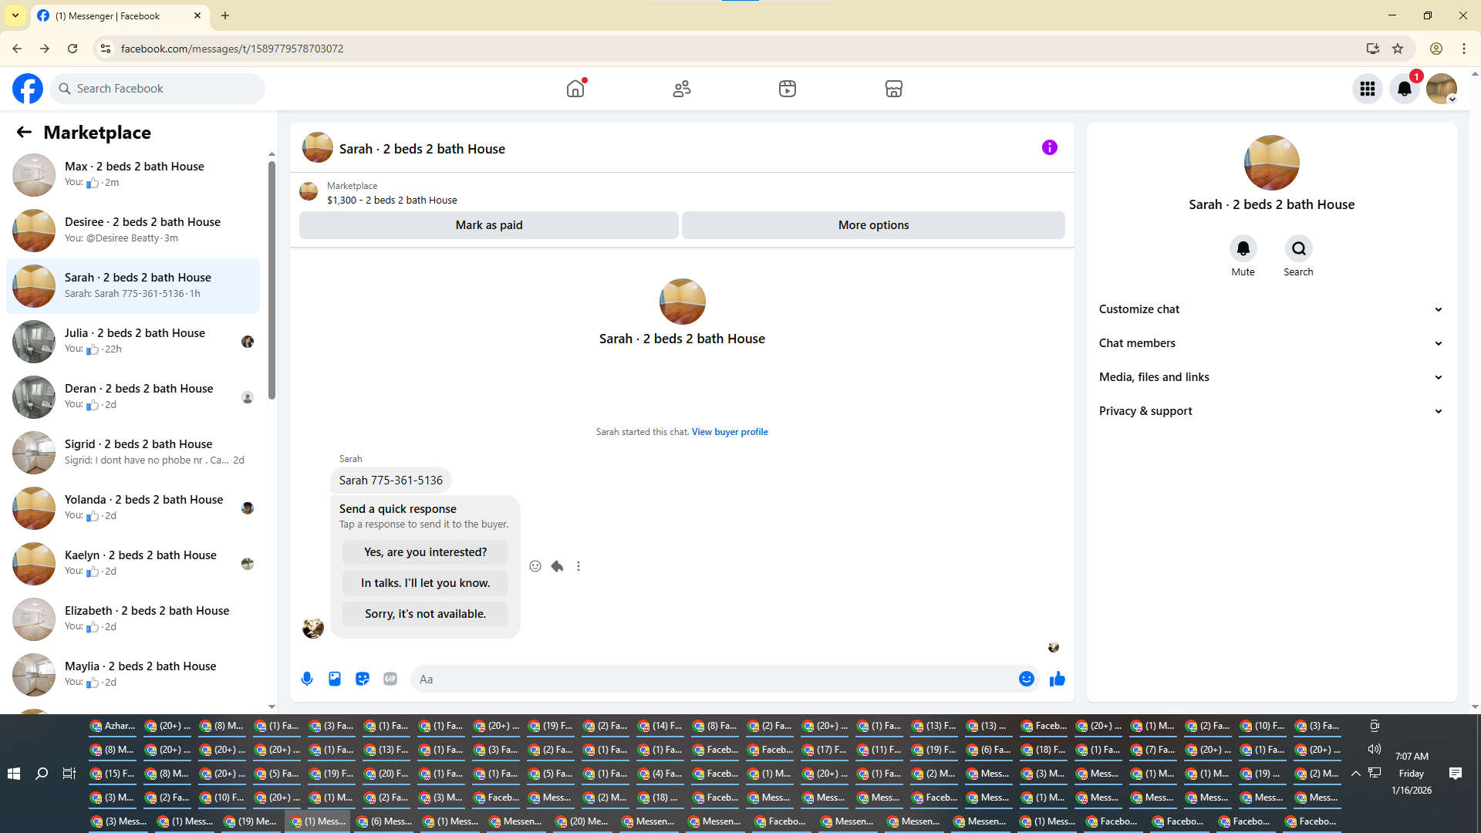
Task: Click the voice clip microphone icon
Action: tap(307, 679)
